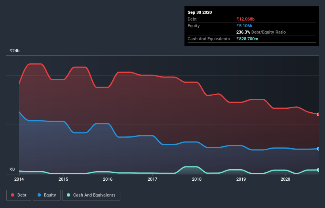The width and height of the screenshot is (325, 208).
Task: Click the blue Equity endpoint marker
Action: click(x=318, y=149)
